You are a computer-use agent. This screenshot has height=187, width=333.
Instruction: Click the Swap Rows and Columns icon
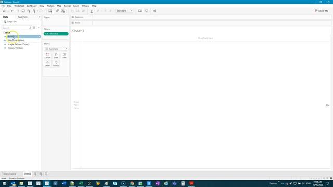pos(72,11)
